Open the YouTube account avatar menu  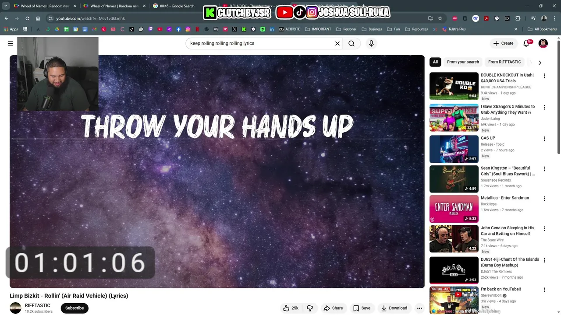tap(543, 43)
